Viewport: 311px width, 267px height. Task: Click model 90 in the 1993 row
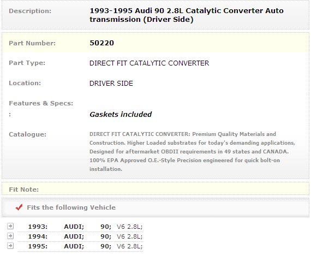[106, 227]
